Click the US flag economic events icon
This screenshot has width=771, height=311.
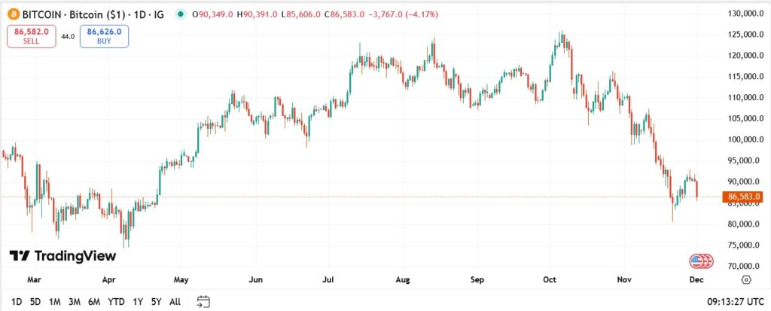coord(697,261)
